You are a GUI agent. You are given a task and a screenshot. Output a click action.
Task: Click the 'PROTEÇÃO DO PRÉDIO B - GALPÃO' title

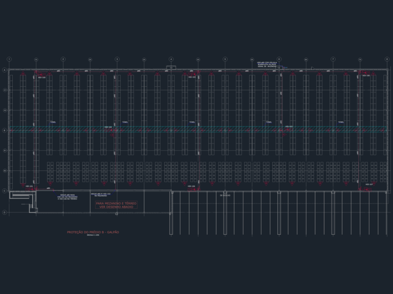click(93, 232)
